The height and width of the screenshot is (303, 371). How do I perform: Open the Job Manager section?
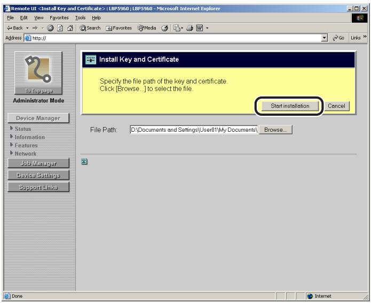(38, 163)
